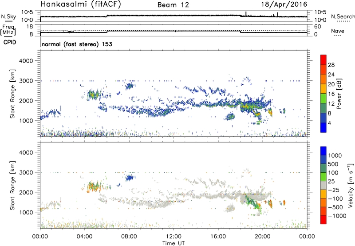Click the '60' Nave axis label
This screenshot has width=355, height=246.
click(318, 27)
